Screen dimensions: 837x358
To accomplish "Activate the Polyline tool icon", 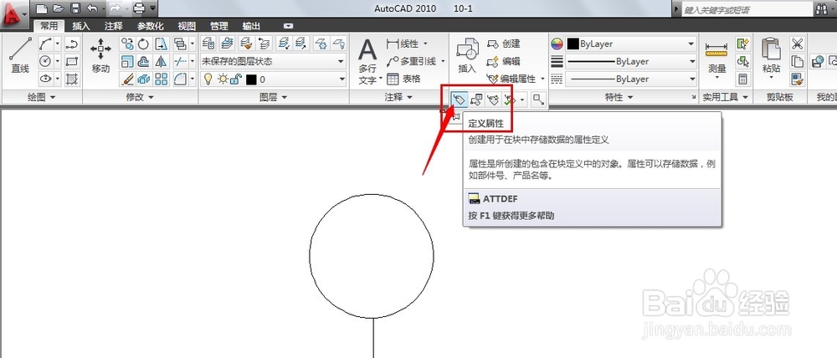I will coord(71,43).
